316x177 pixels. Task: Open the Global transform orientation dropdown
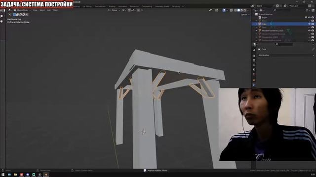[x=114, y=10]
